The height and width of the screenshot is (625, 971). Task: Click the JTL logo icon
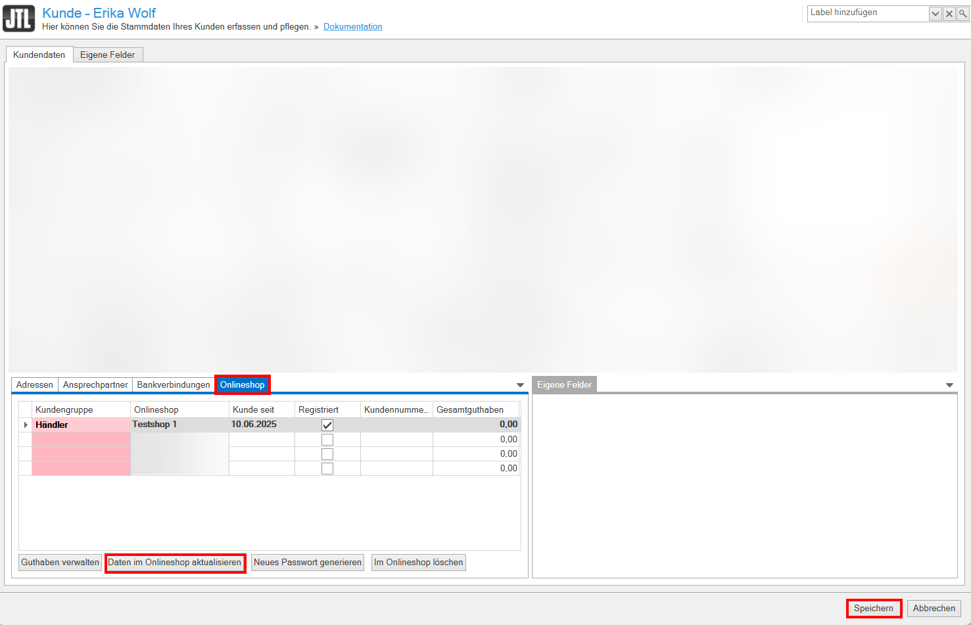click(18, 18)
